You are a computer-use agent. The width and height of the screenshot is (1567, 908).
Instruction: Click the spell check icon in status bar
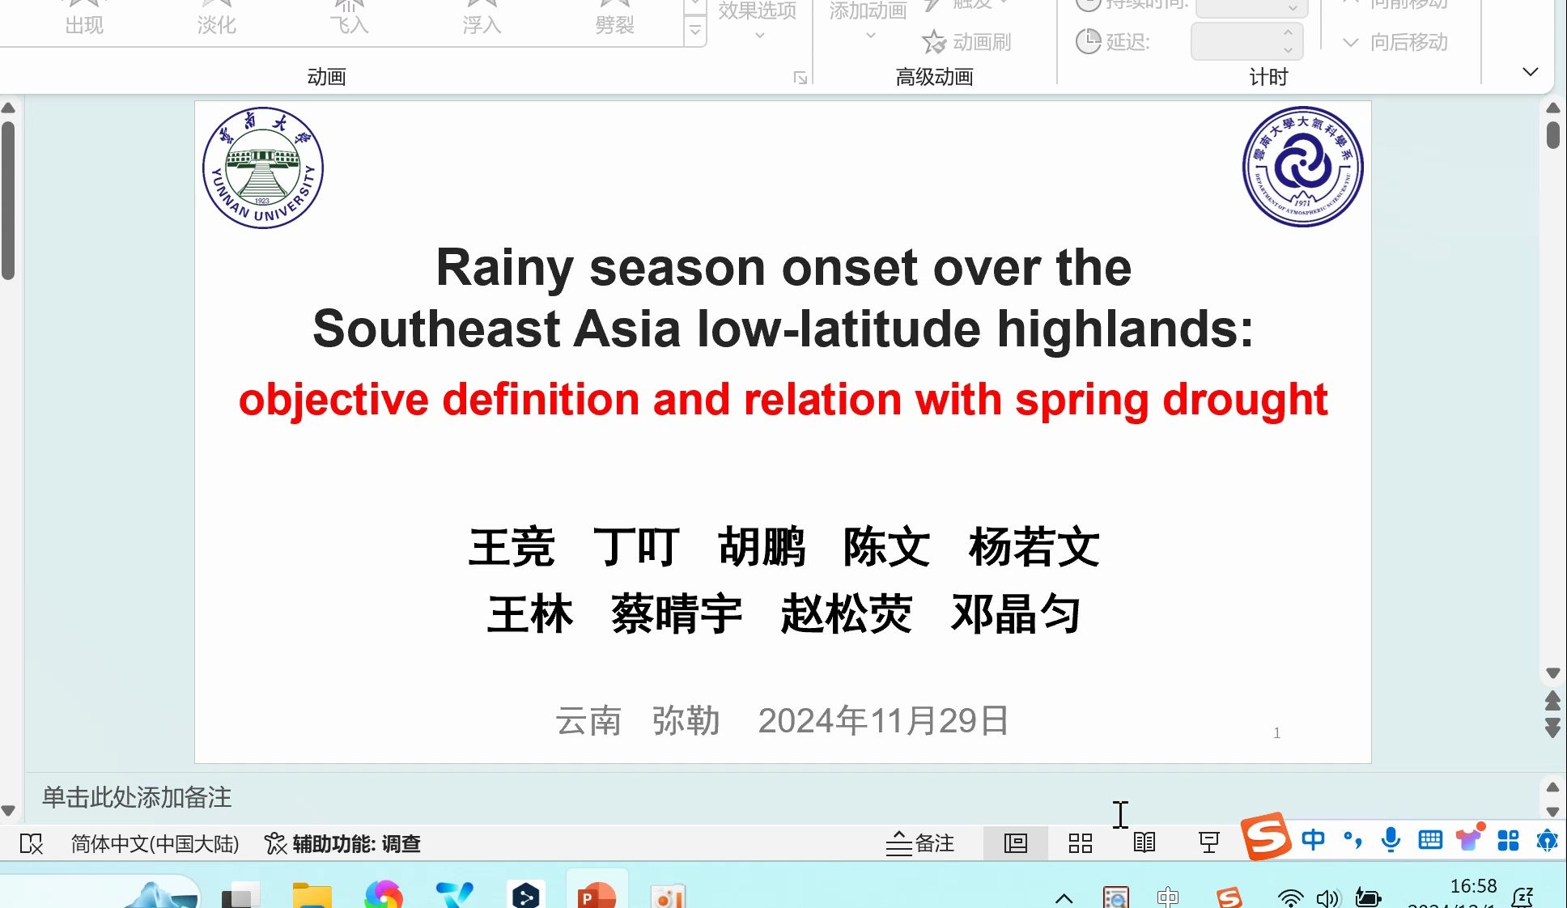(x=31, y=844)
